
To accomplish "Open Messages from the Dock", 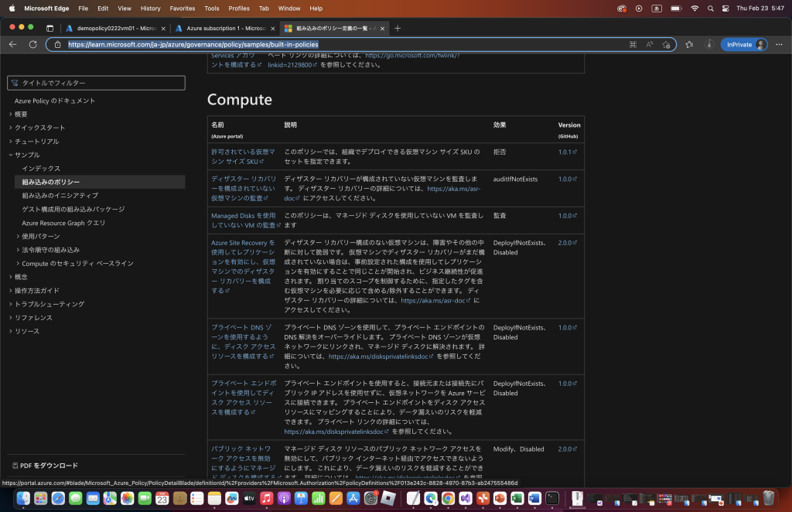I will pyautogui.click(x=75, y=498).
